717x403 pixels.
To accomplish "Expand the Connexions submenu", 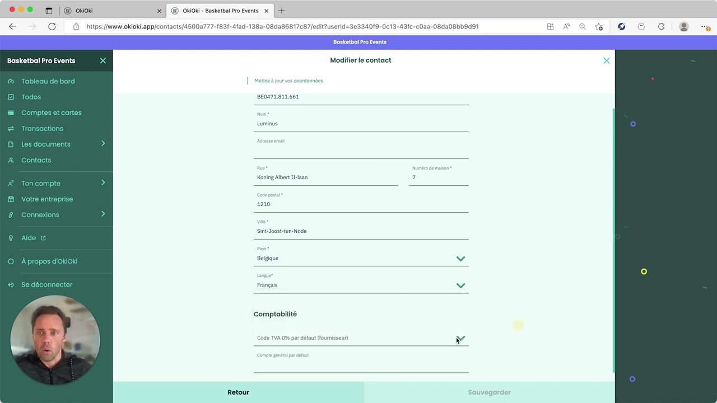I will pos(103,214).
